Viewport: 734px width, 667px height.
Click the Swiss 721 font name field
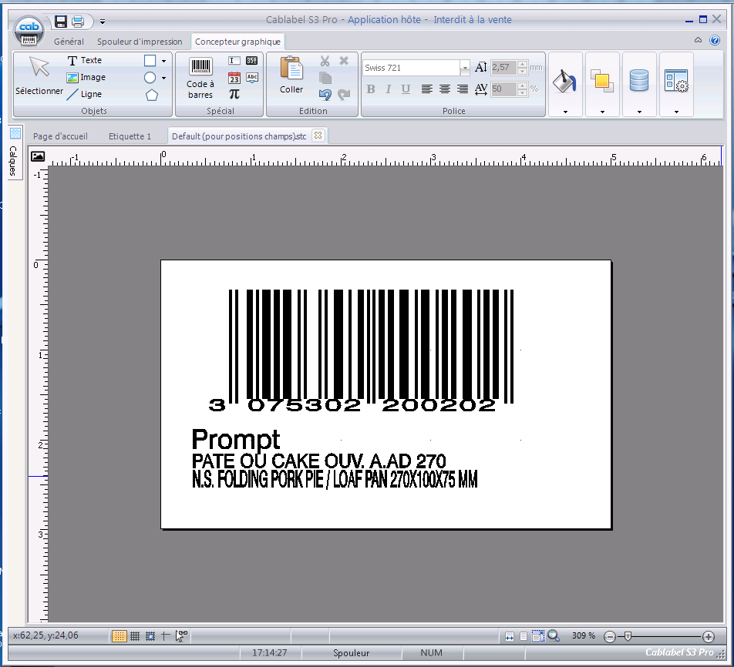click(411, 68)
